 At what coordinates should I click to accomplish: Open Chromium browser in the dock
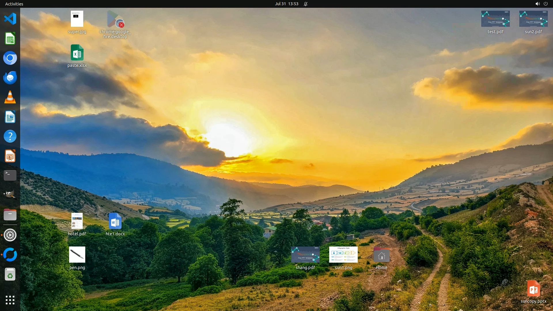(x=10, y=58)
